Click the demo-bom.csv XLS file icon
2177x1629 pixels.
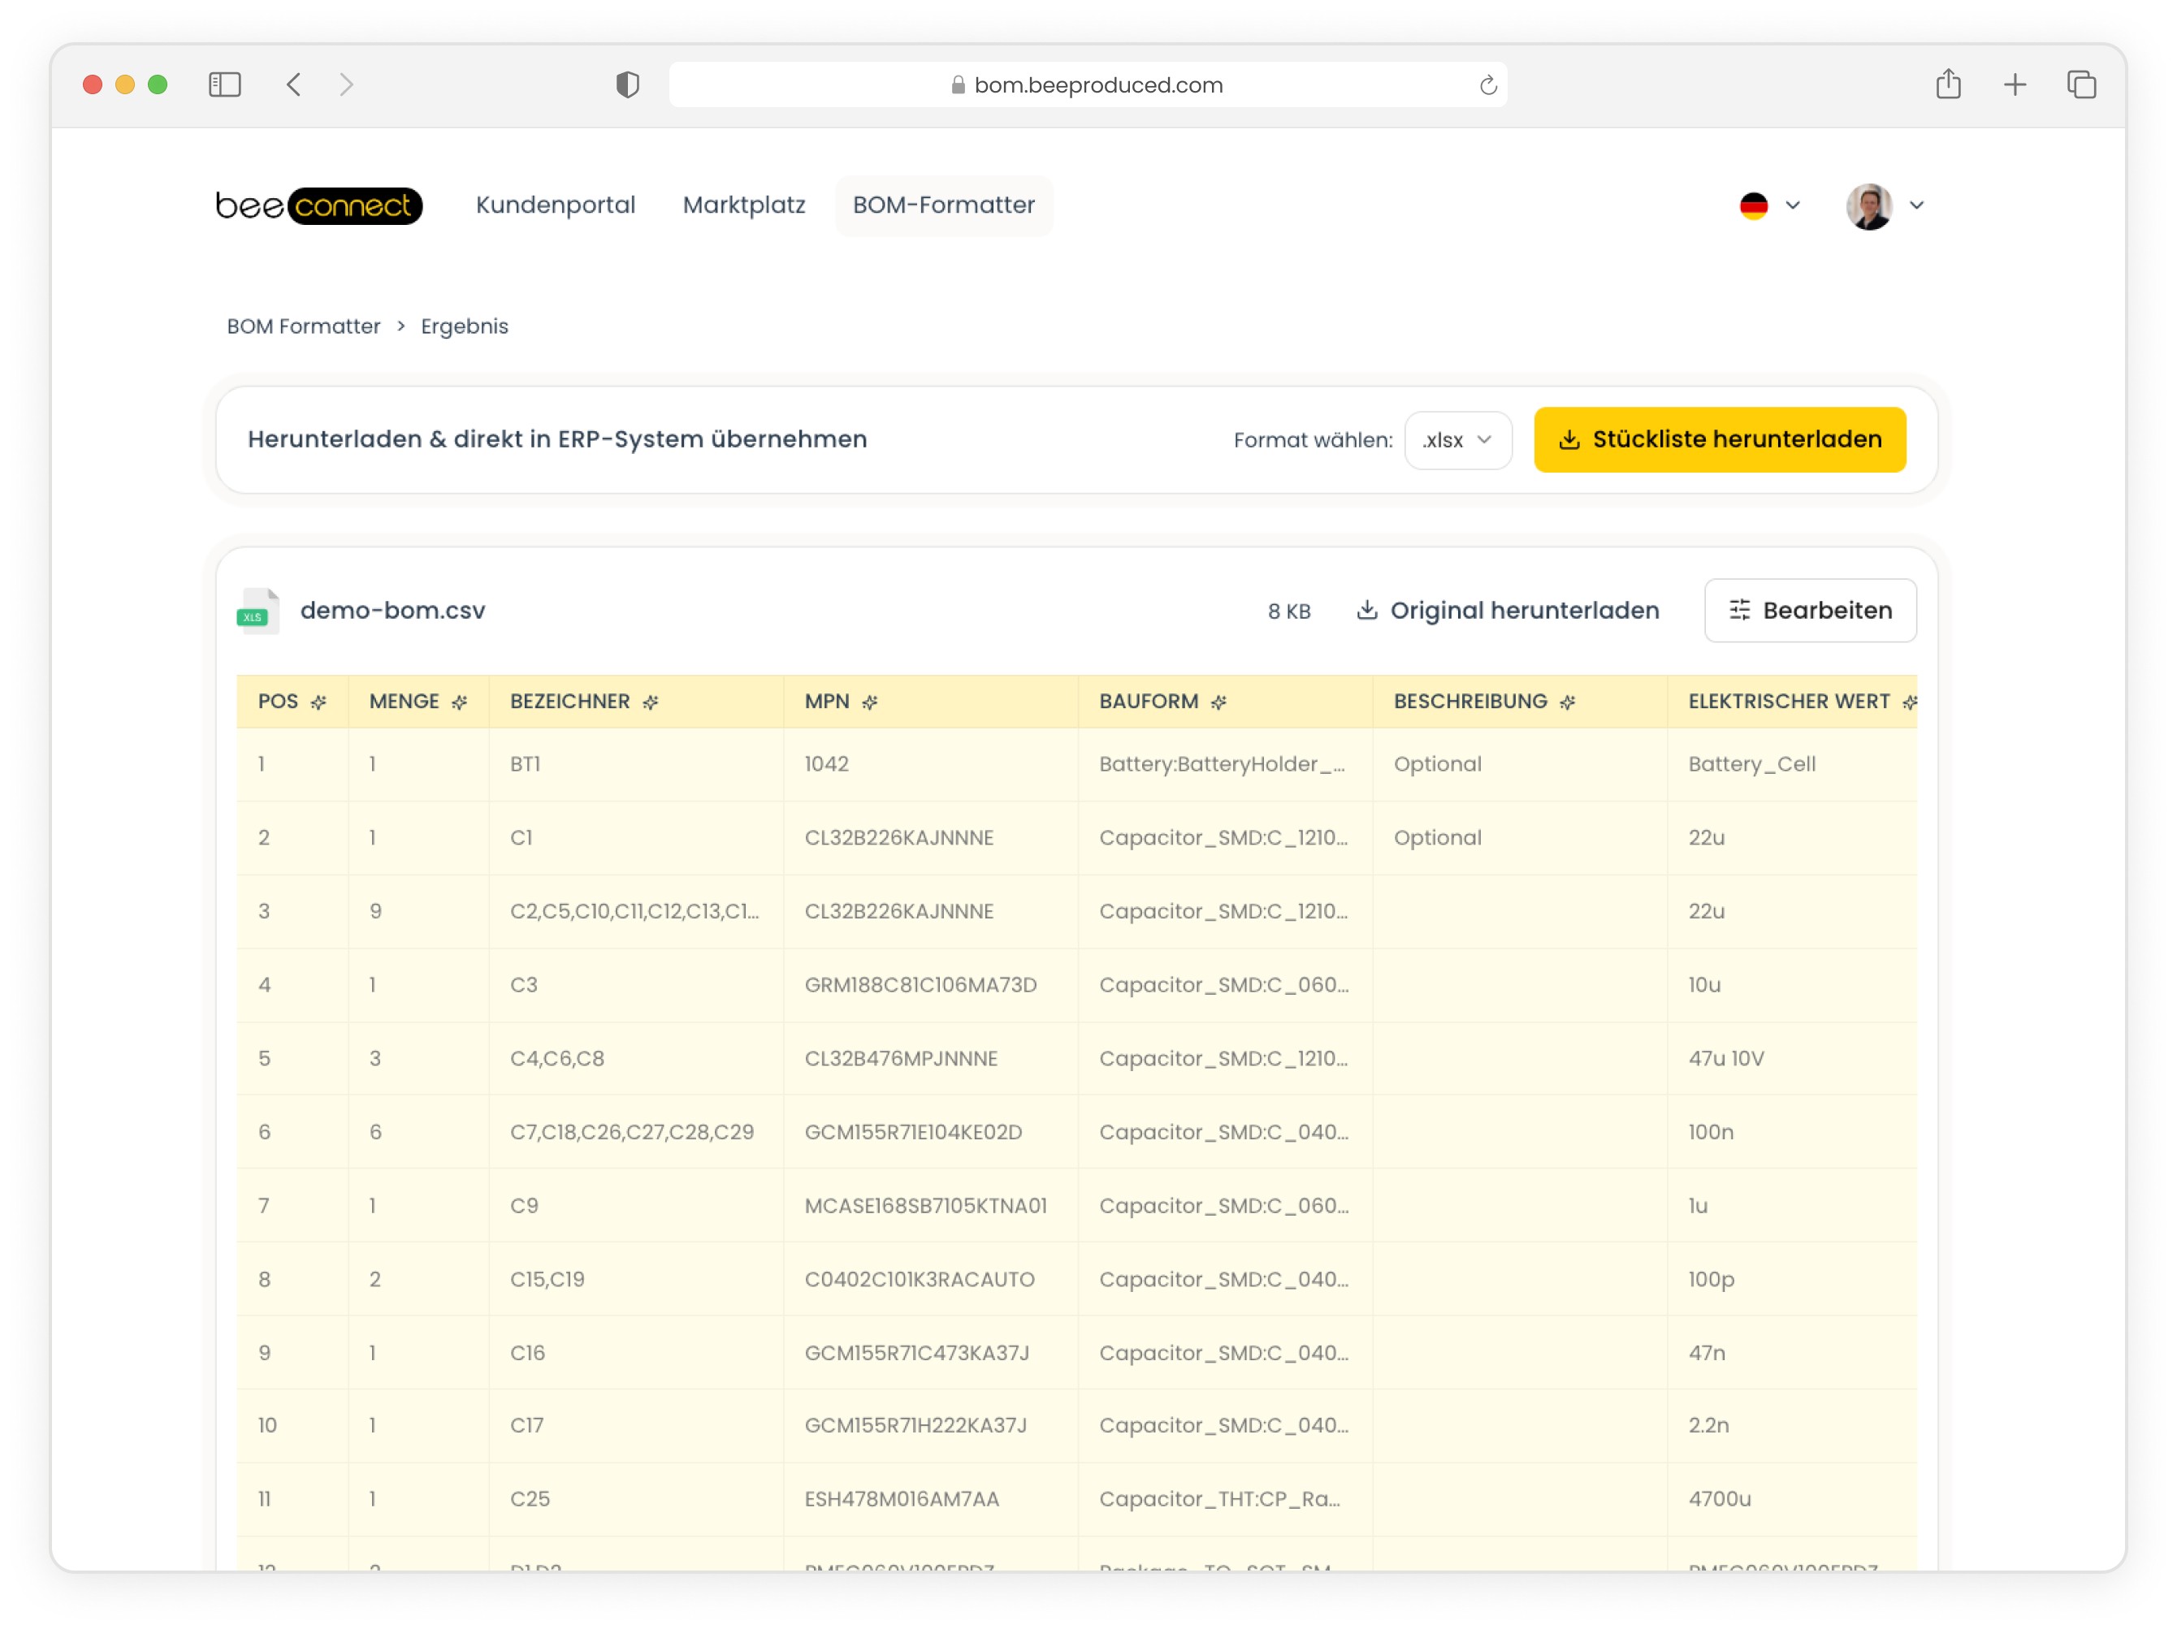258,611
